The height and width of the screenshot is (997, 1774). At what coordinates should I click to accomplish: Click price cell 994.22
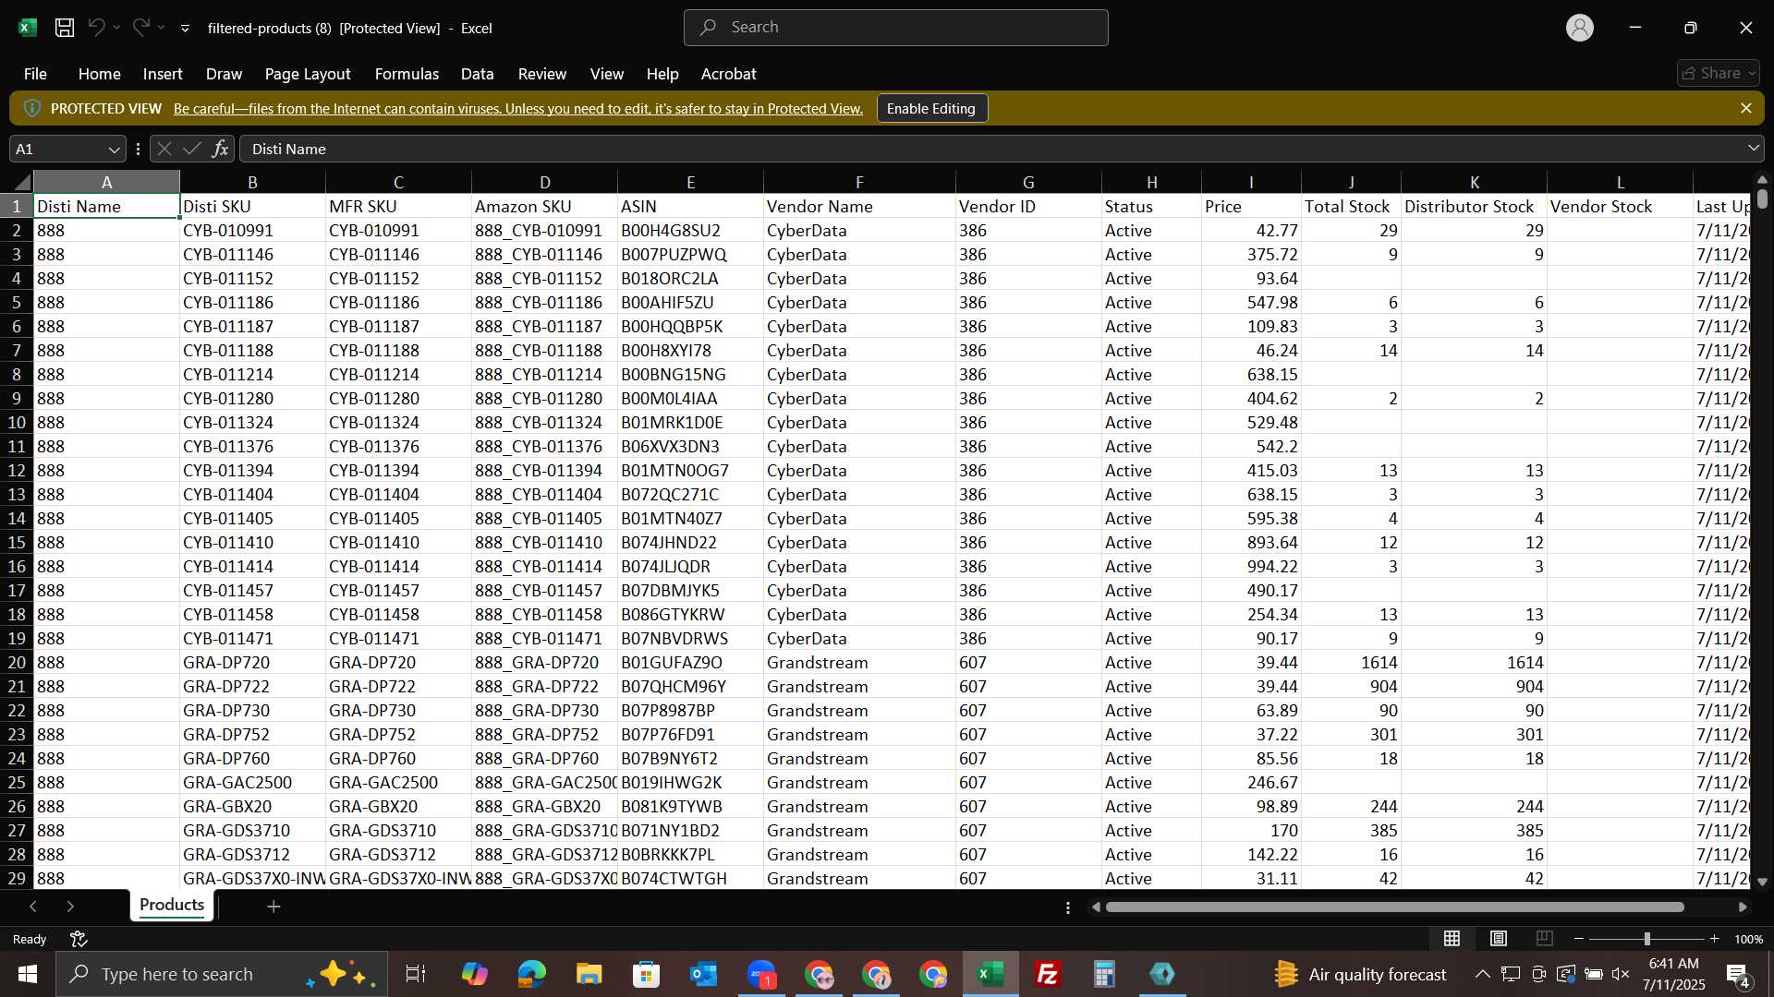point(1251,567)
